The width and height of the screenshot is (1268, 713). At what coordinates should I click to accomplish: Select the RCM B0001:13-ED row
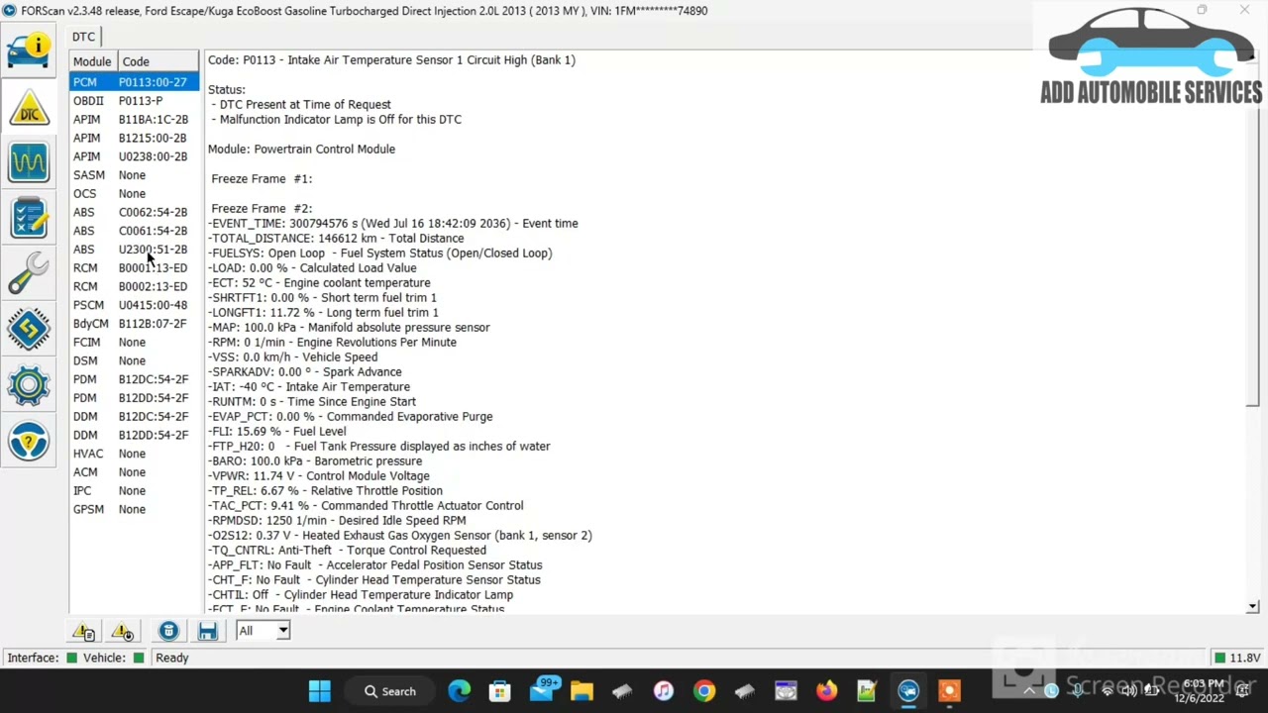[x=134, y=268]
